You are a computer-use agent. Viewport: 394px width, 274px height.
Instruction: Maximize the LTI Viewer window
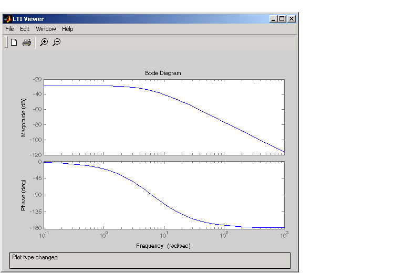[282, 19]
